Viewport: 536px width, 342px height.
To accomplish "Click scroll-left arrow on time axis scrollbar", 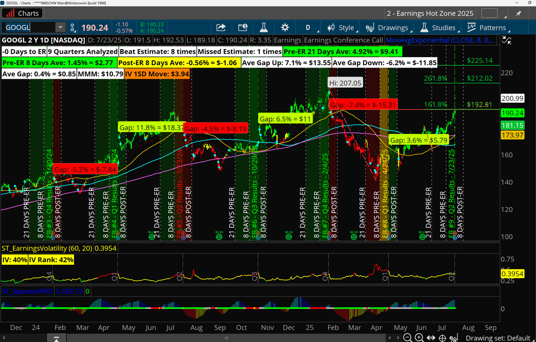I will 4,338.
